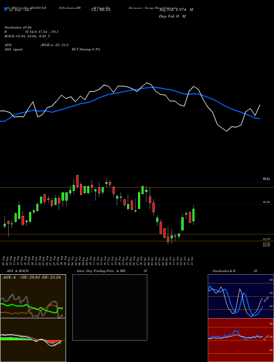Click the 'Avg Vol: 1.974 M' label
Screen dimensions: 274x362
click(176, 10)
